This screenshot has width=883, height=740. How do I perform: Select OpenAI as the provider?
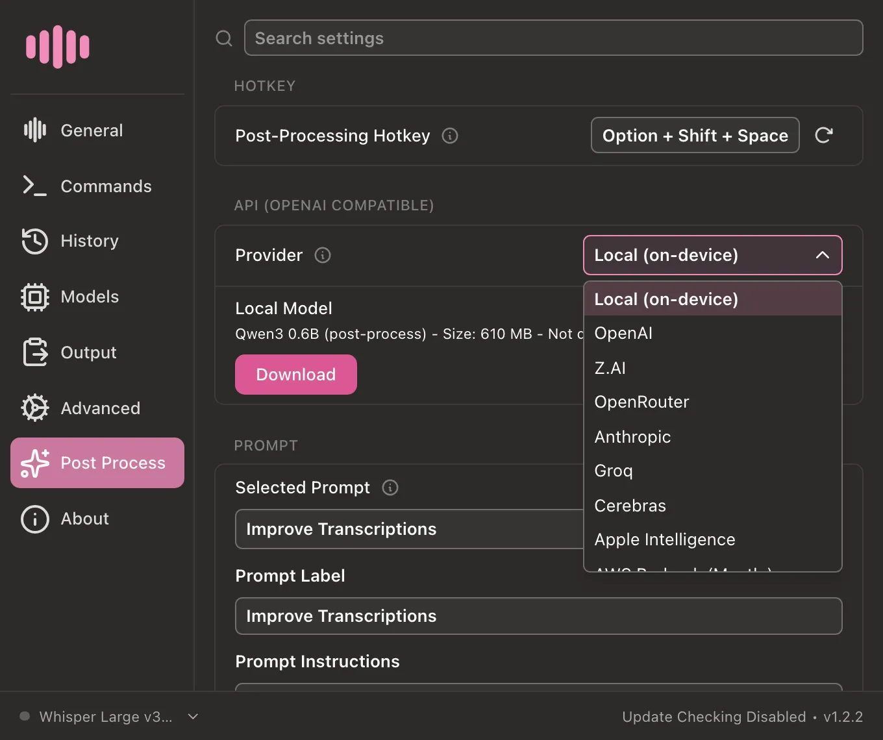(x=713, y=333)
